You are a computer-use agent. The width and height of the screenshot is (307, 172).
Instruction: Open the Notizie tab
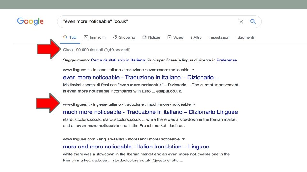151,37
